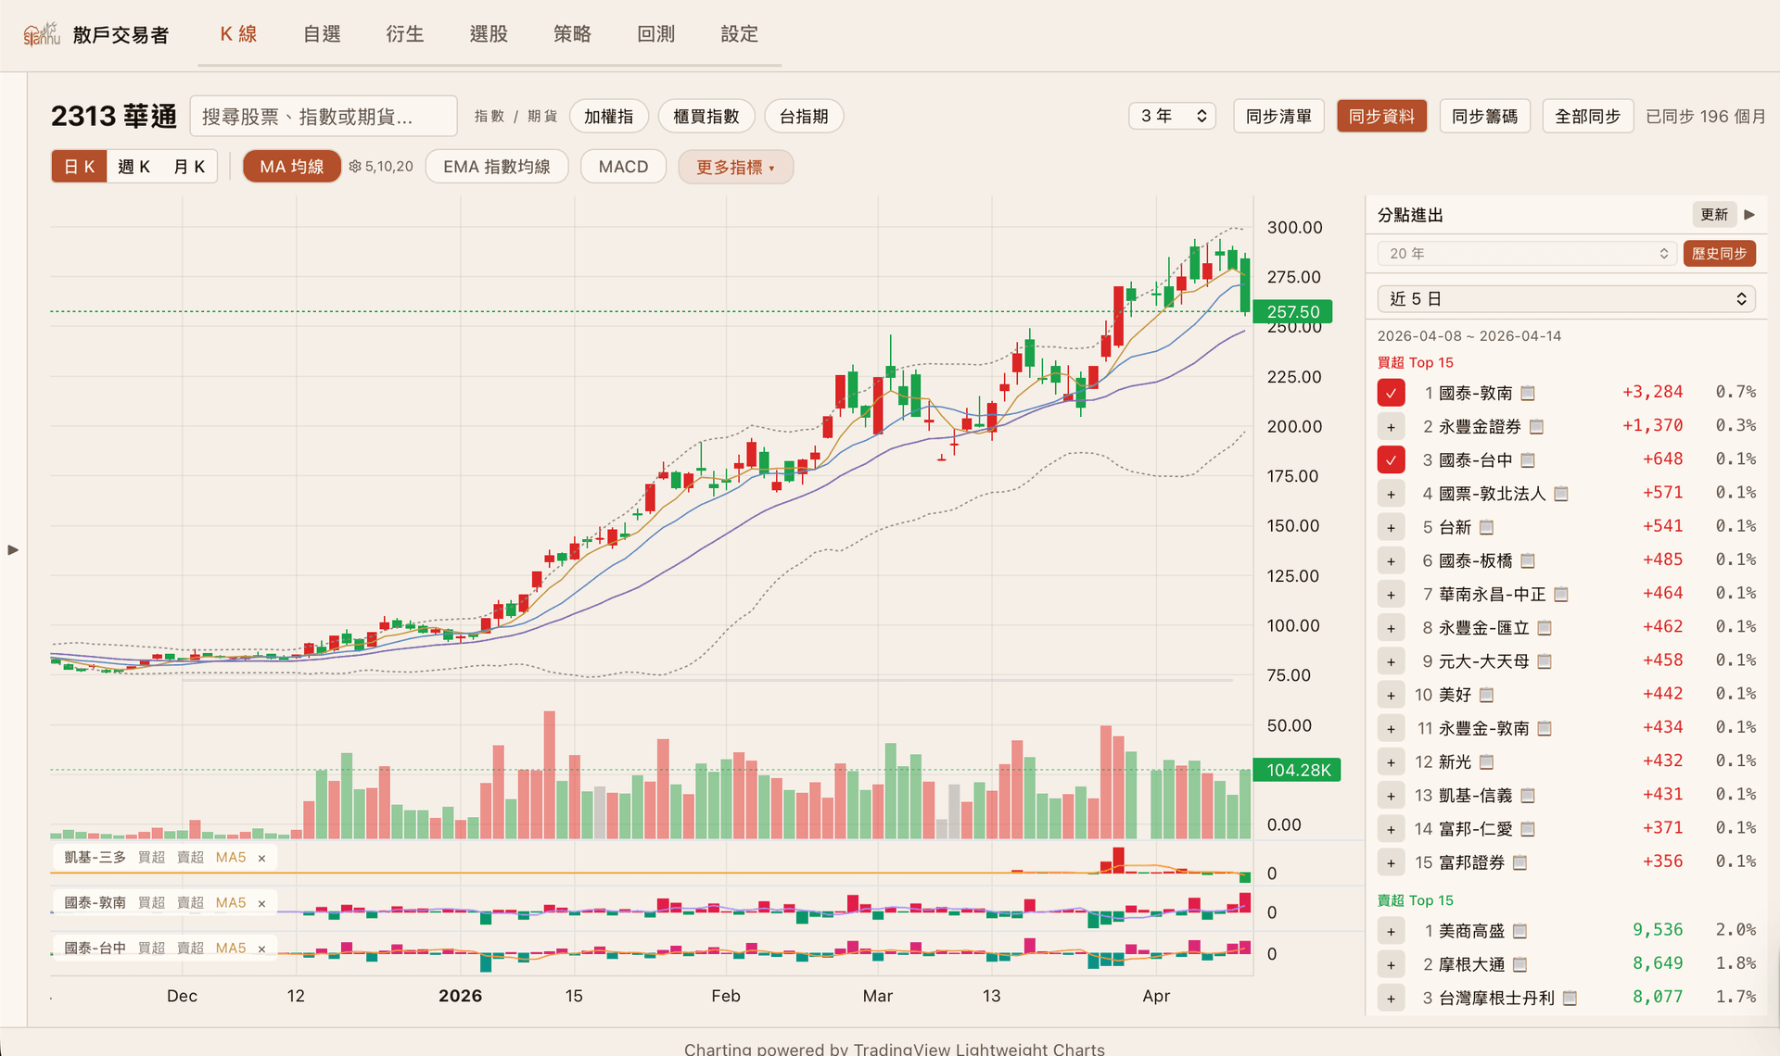Click the clipboard icon beside 國泰-敦南

1528,394
